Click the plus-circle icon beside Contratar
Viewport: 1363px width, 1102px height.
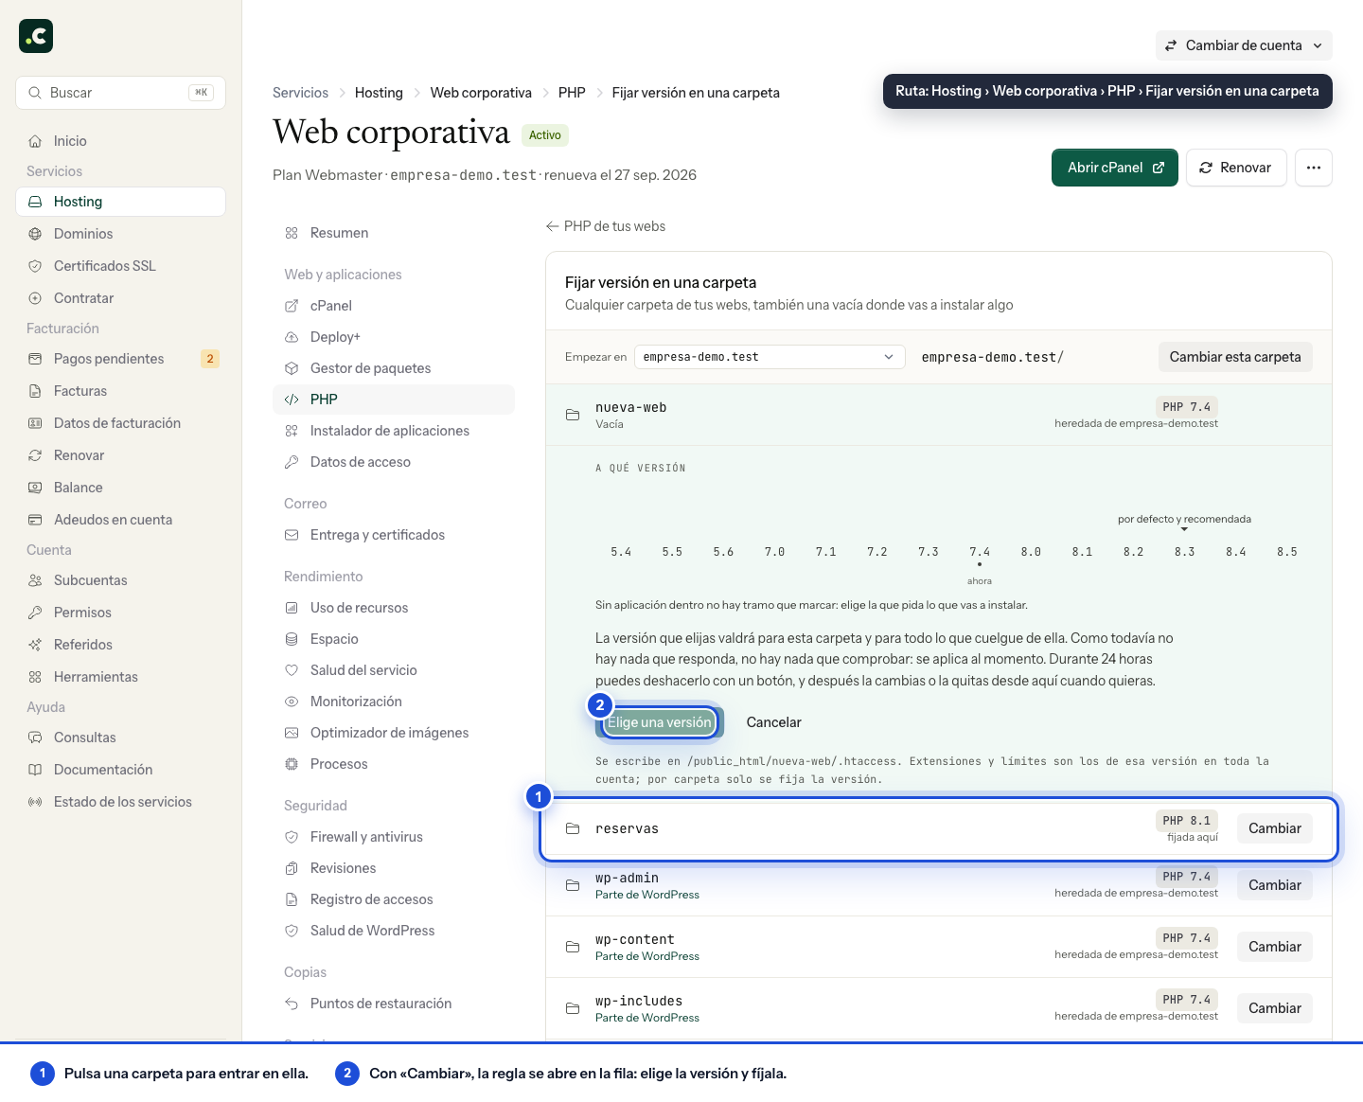click(x=35, y=298)
